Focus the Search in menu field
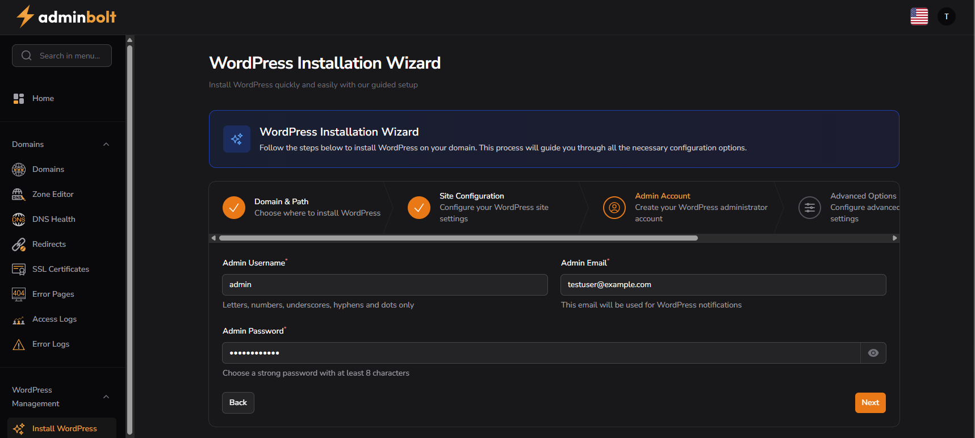Image resolution: width=975 pixels, height=438 pixels. [x=62, y=56]
